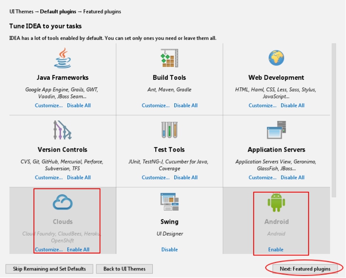Click the grayed Clouds heading
The width and height of the screenshot is (346, 278).
point(63,222)
